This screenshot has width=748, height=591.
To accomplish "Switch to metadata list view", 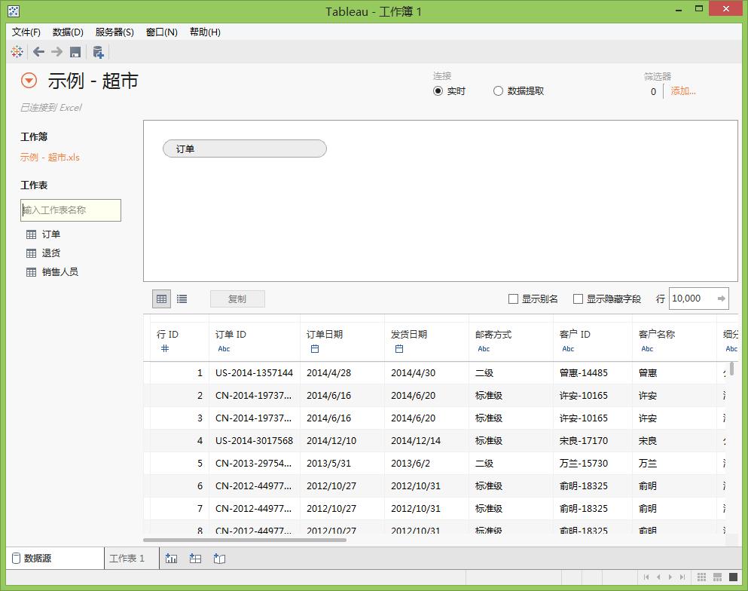I will tap(182, 299).
